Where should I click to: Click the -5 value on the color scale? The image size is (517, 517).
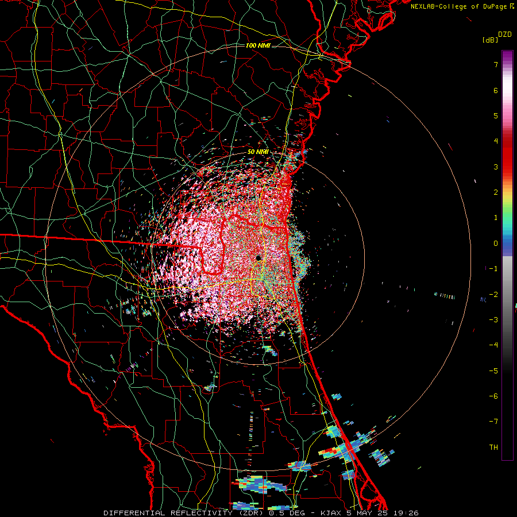point(493,371)
